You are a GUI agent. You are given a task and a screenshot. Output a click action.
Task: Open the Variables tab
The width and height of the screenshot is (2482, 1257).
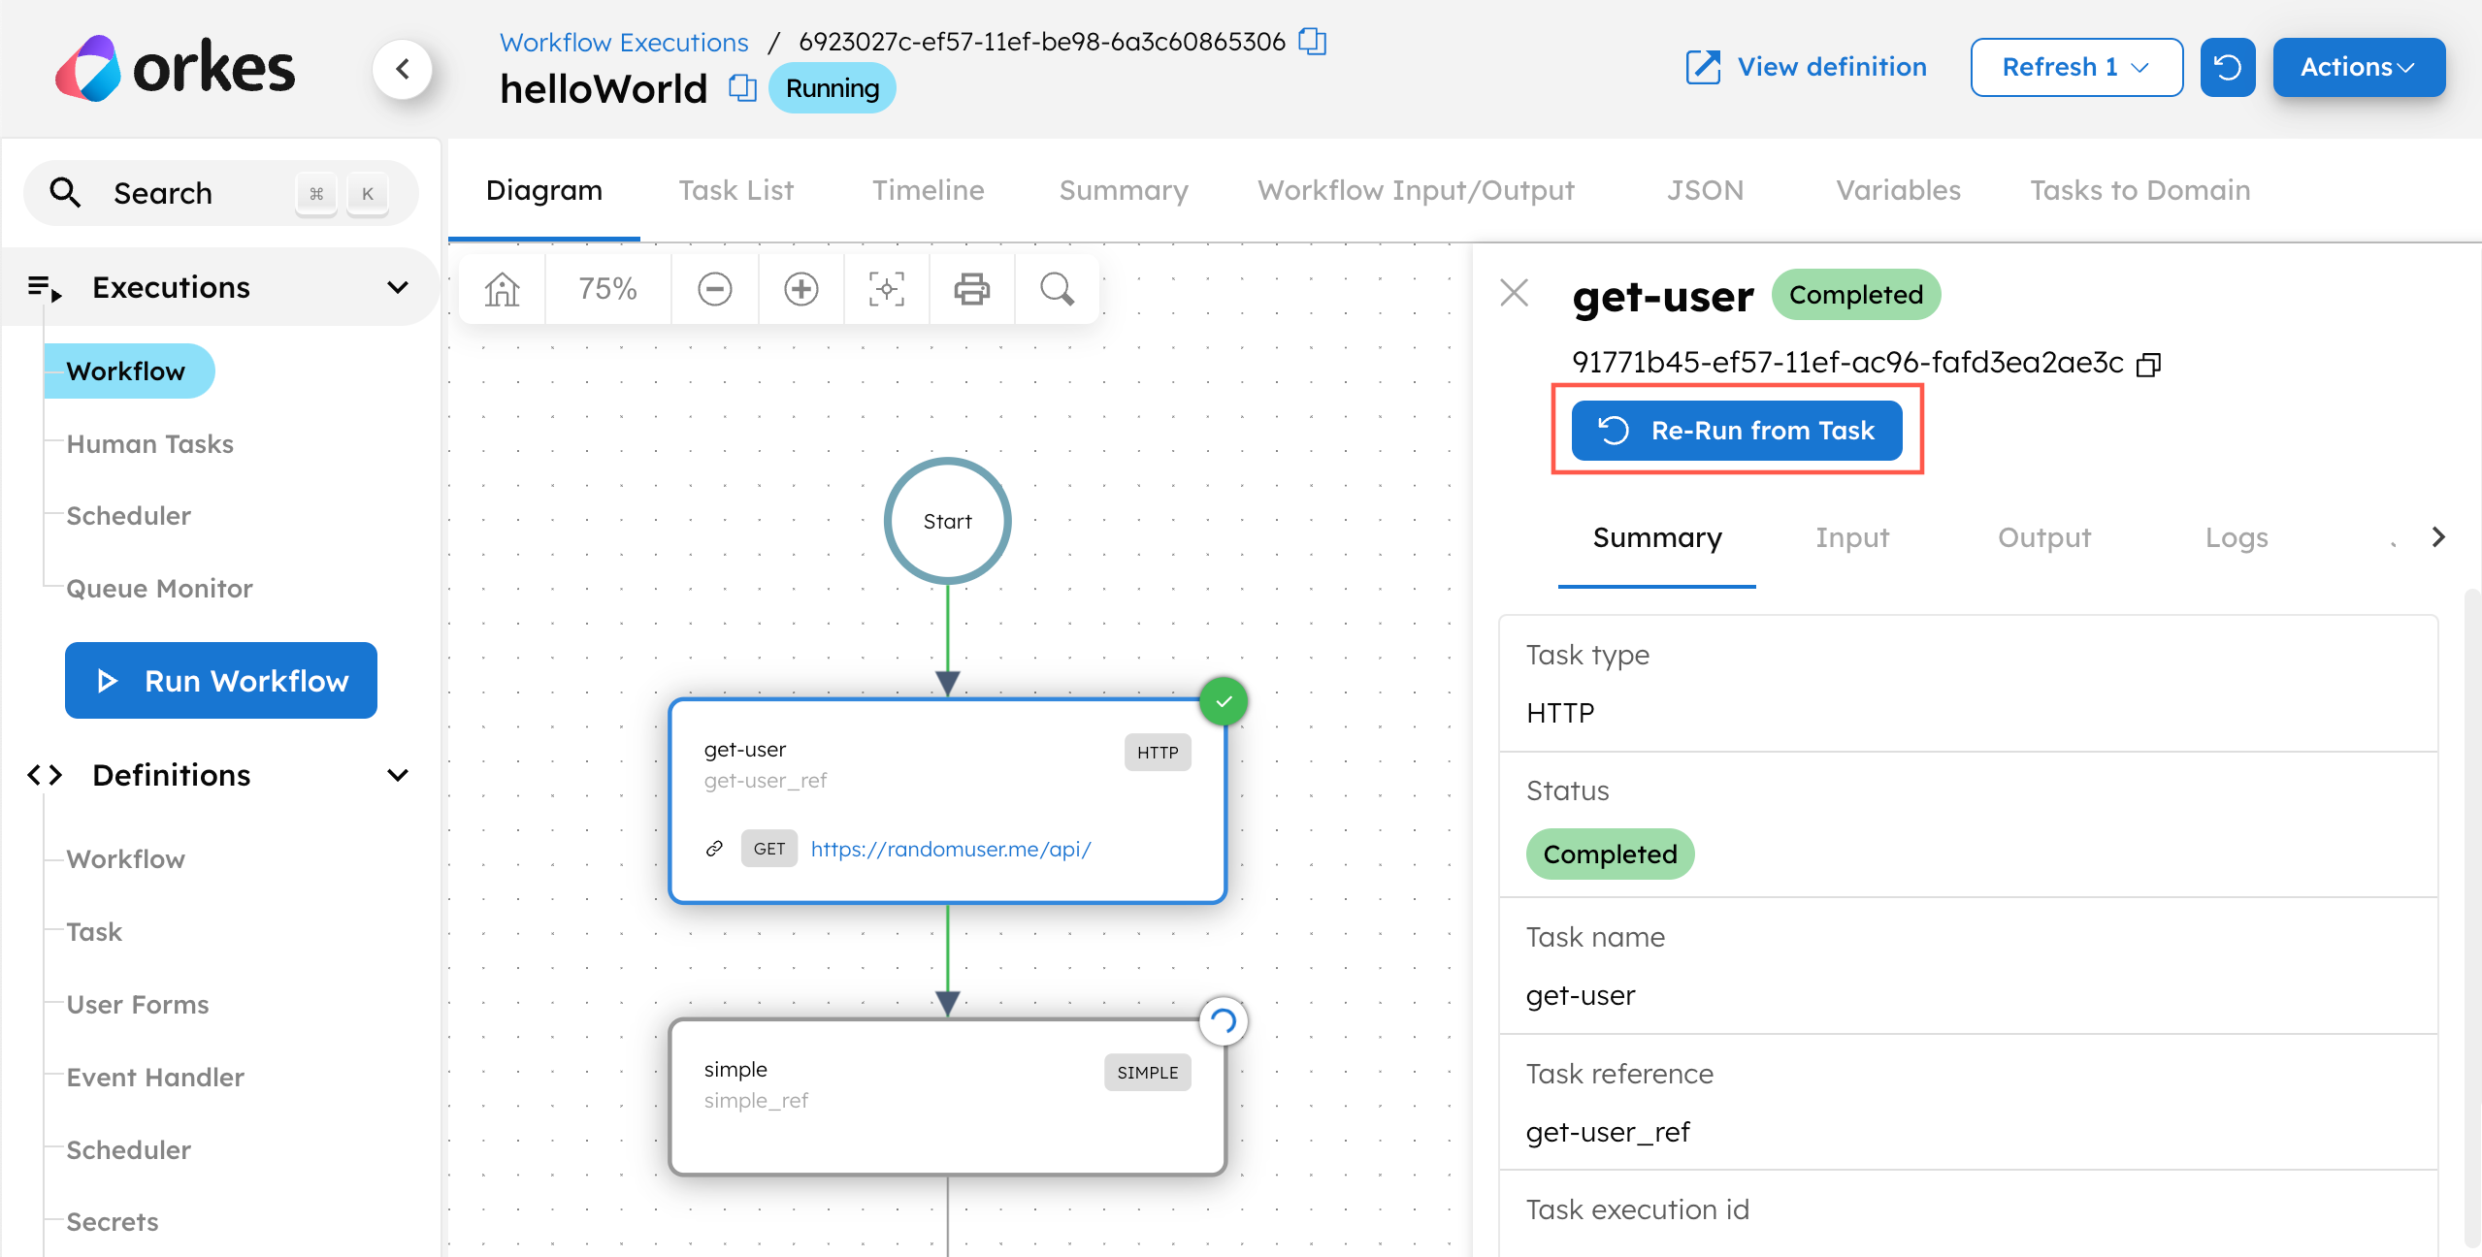point(1898,190)
